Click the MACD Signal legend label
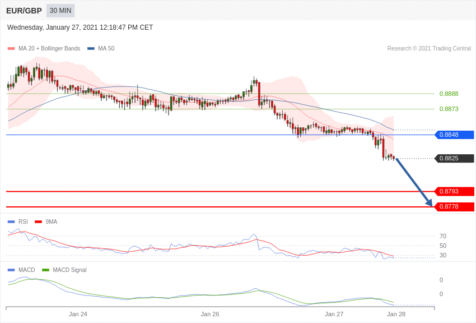This screenshot has height=323, width=476. coord(69,270)
